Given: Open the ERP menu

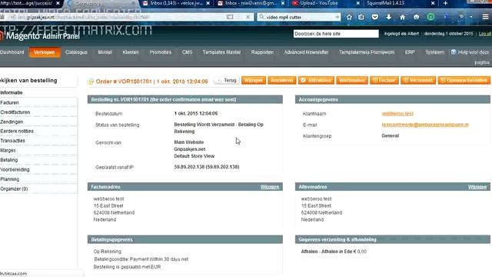Looking at the screenshot, I should (x=410, y=52).
